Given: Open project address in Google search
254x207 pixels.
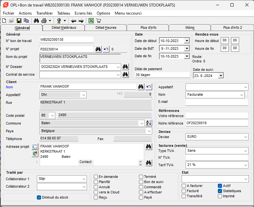Looking at the screenshot, I should point(35,147).
